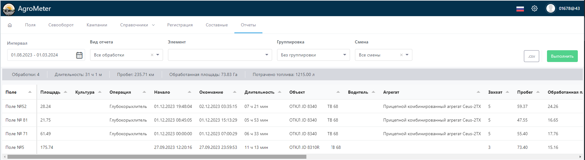Sort by Площадь column arrow
585x160 pixels.
click(65, 92)
